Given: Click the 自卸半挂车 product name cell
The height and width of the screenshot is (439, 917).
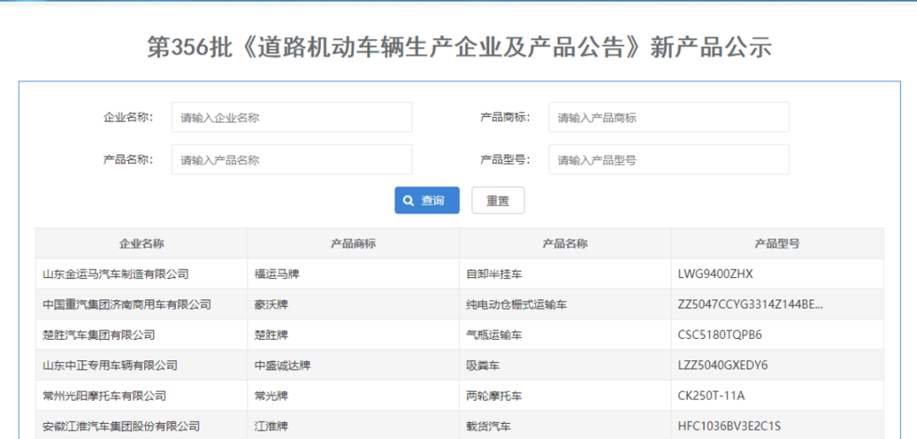Looking at the screenshot, I should [565, 274].
